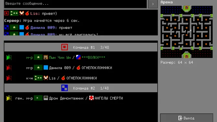The height and width of the screenshot is (122, 217).
Task: Click the Lis sender name in chat
Action: tap(35, 14)
